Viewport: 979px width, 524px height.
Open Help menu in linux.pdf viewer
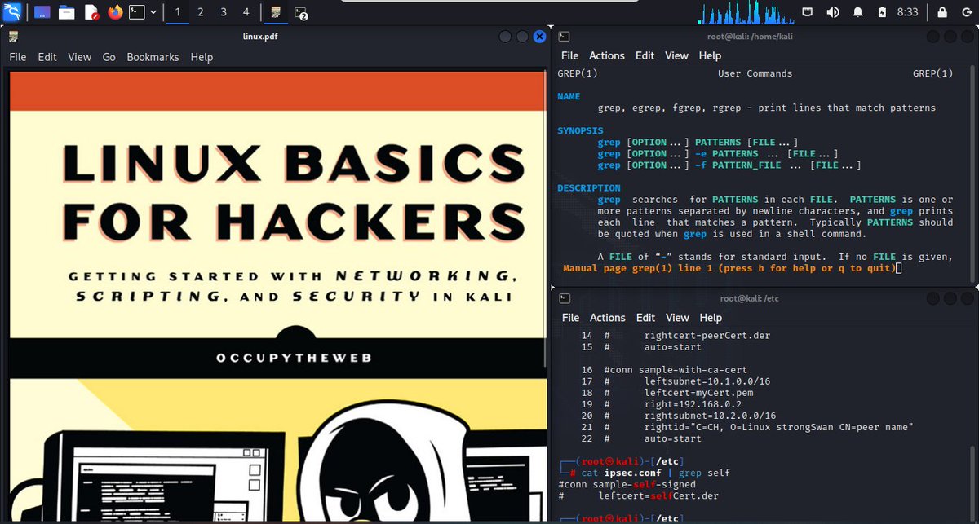[202, 57]
